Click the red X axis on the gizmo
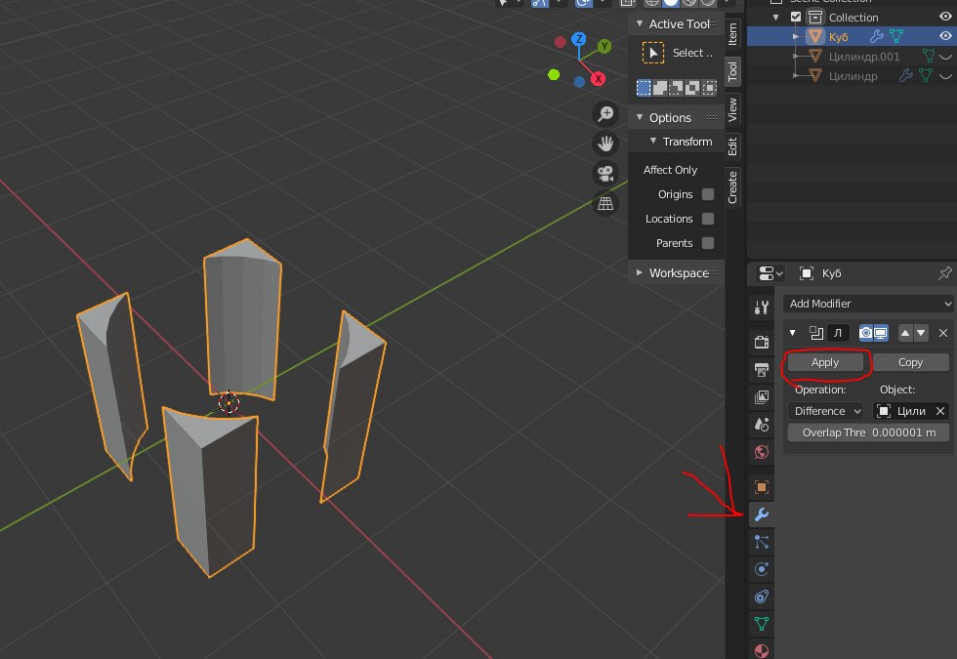The height and width of the screenshot is (659, 957). click(598, 79)
